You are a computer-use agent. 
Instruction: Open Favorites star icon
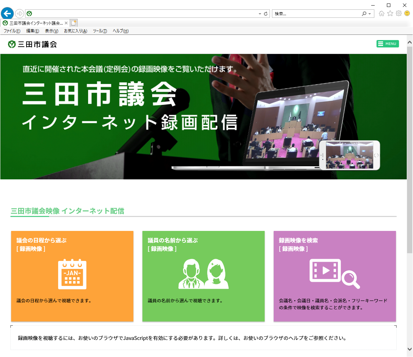390,14
